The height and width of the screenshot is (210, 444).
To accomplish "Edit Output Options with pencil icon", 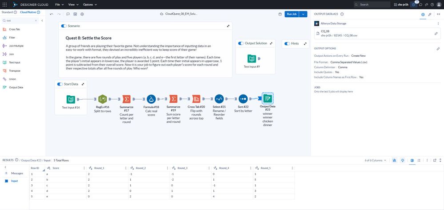I will pyautogui.click(x=438, y=49).
